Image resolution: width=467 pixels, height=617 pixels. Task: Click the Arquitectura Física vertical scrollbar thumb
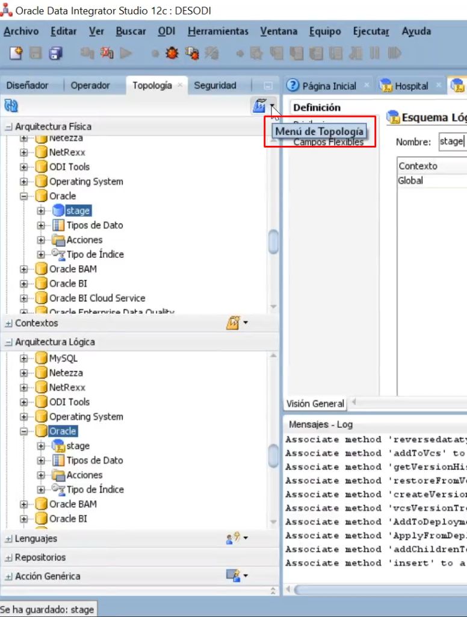(x=273, y=241)
